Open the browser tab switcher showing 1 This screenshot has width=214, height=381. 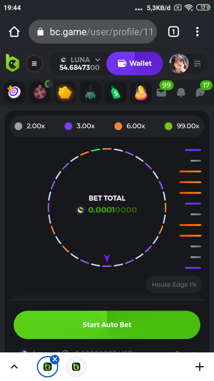click(173, 31)
